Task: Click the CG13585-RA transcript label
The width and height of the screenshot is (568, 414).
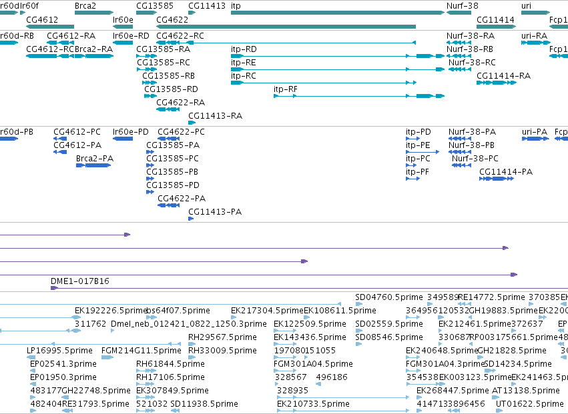Action: [163, 49]
